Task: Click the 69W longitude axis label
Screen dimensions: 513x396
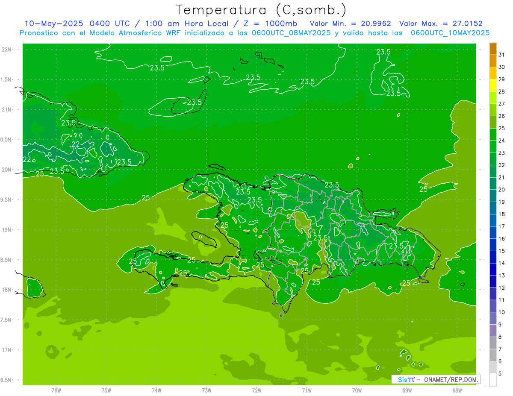Action: [x=407, y=390]
